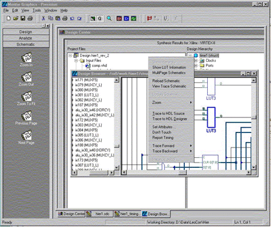Click the green waveform view icon
Screen dimensions: 271x227
tap(134, 19)
